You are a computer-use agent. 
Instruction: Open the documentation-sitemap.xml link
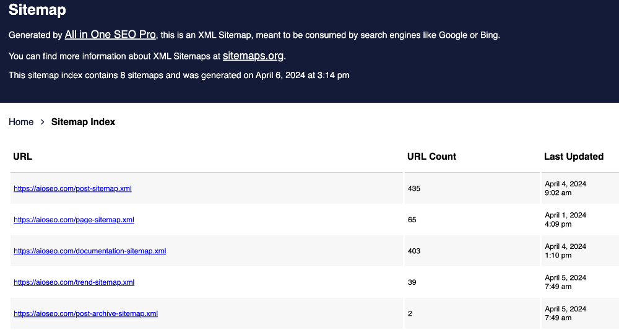90,251
